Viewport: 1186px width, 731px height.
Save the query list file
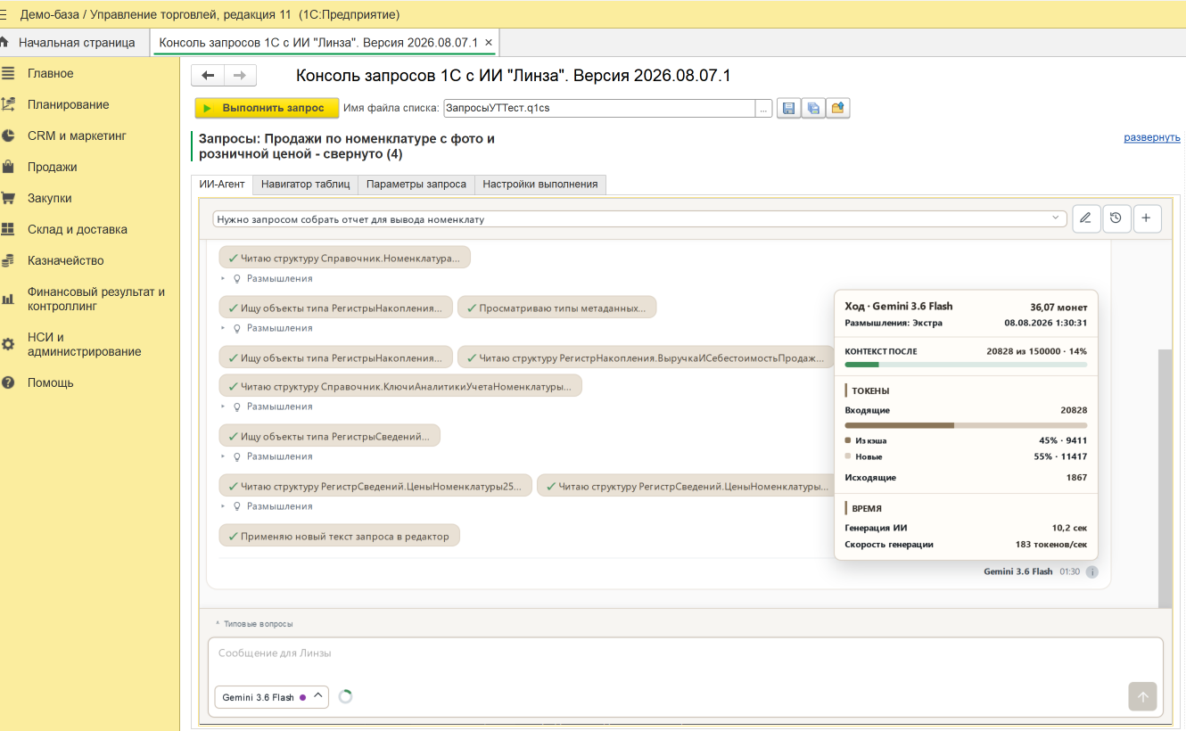point(788,108)
